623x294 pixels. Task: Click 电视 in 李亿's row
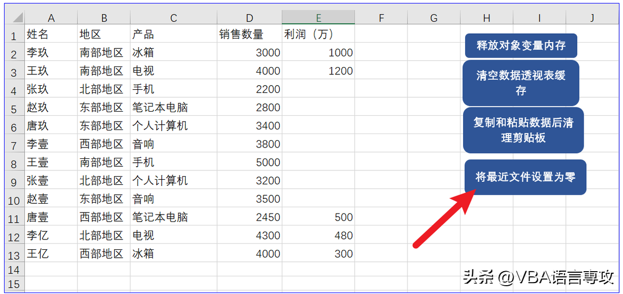(x=173, y=235)
